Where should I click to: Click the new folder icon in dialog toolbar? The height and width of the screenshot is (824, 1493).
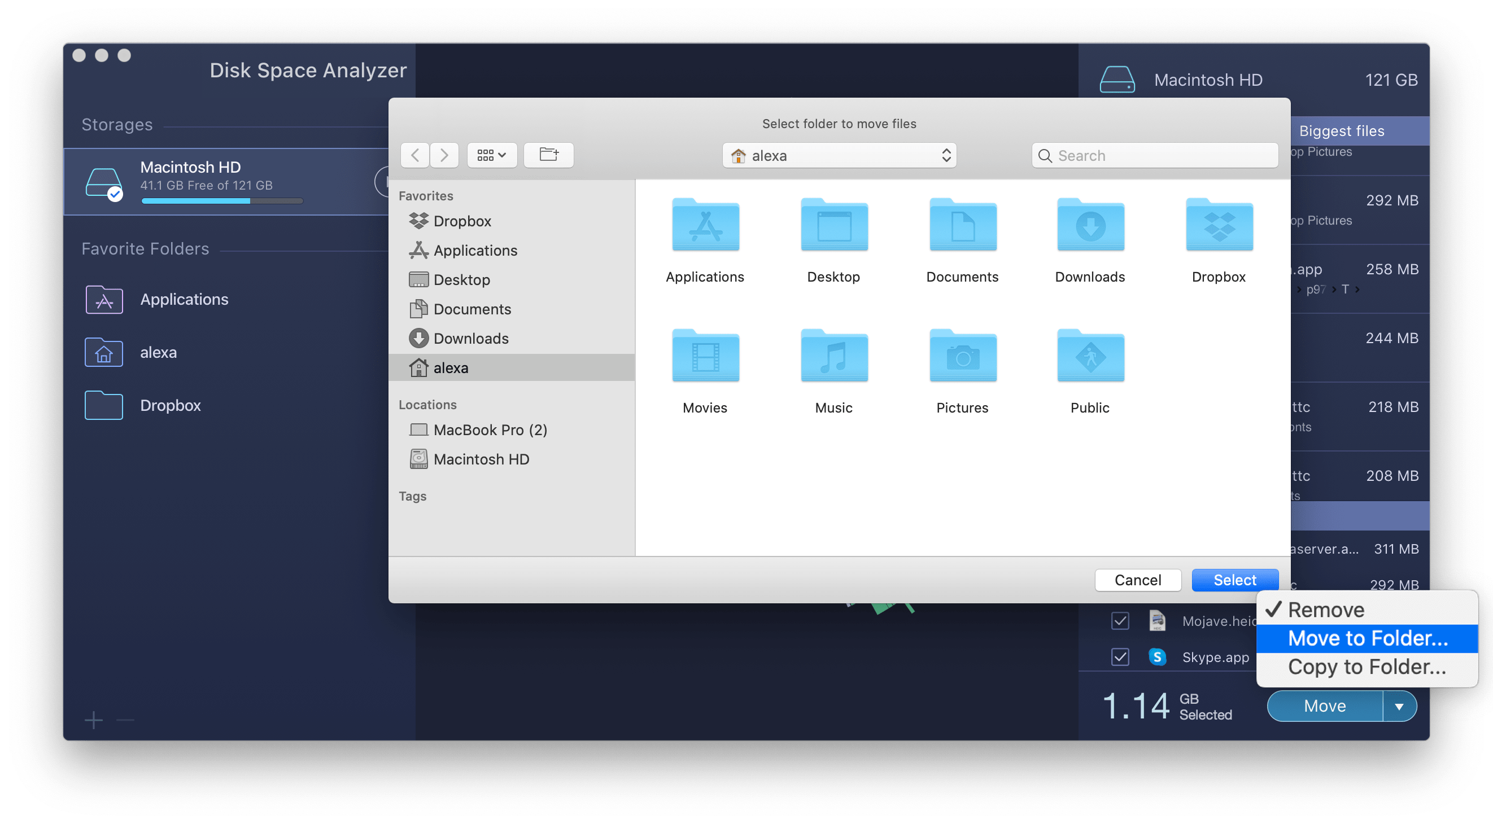(548, 155)
